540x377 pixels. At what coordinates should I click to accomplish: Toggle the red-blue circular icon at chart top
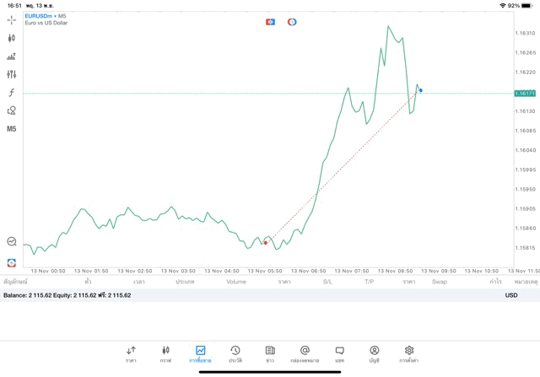pyautogui.click(x=292, y=22)
